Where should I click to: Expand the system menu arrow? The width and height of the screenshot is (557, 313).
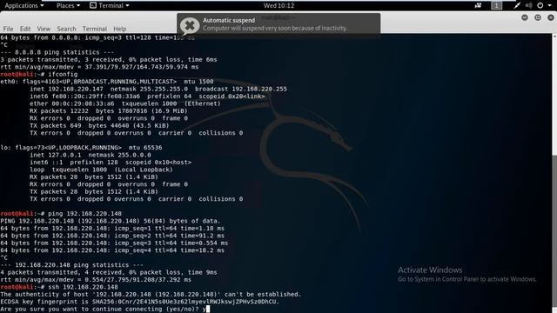click(549, 6)
